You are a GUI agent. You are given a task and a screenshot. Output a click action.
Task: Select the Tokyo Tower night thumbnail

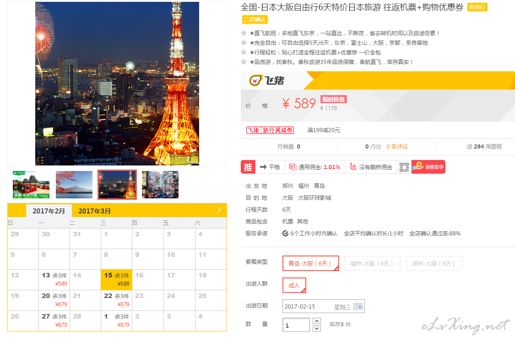117,185
